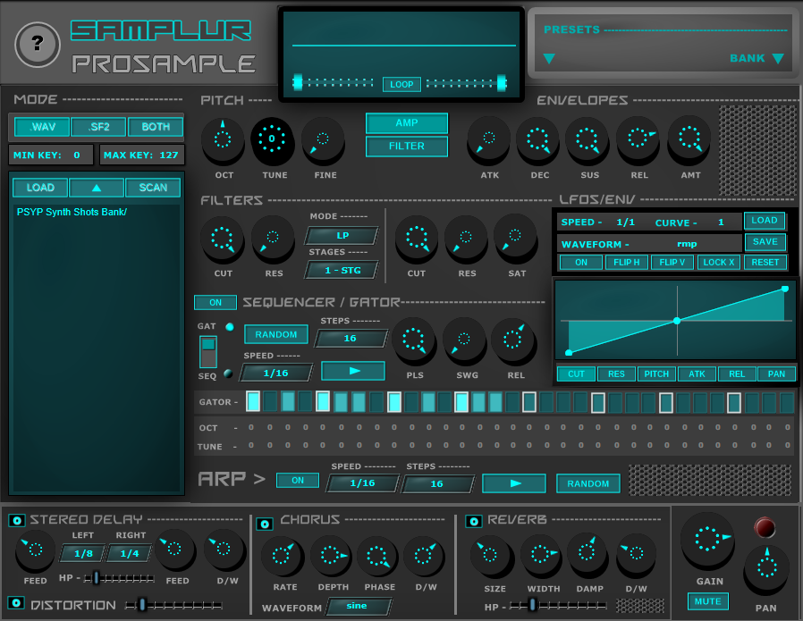This screenshot has height=621, width=803.
Task: Click the LFO RESET button
Action: tap(765, 263)
